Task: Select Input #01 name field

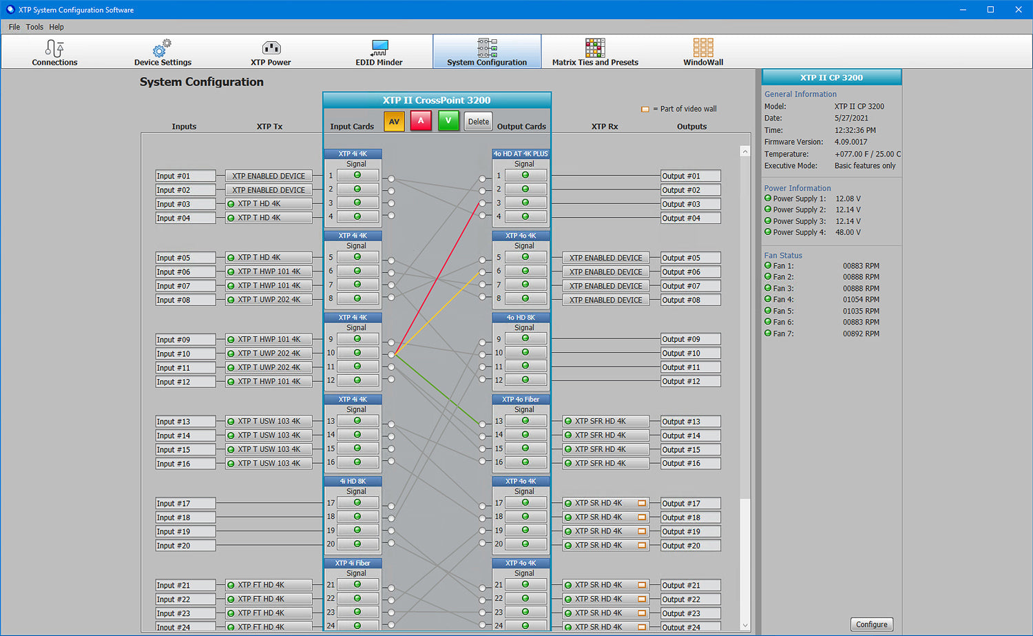Action: point(185,176)
